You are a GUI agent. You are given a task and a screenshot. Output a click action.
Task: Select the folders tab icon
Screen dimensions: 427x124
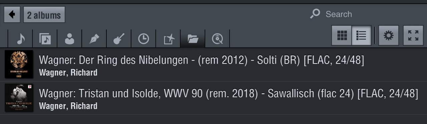click(193, 39)
